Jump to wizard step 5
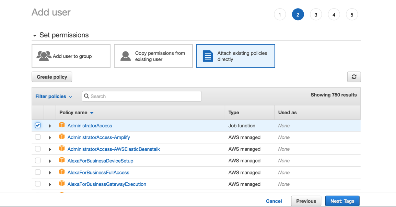396x207 pixels. coord(352,15)
